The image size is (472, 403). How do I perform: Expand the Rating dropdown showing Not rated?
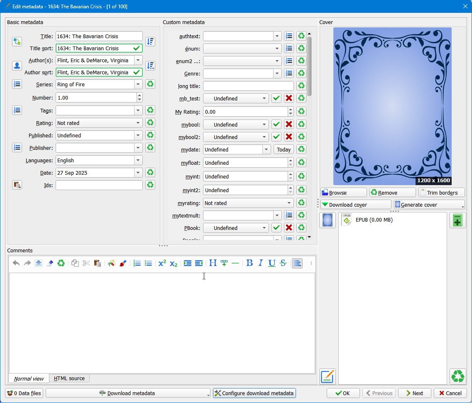(138, 123)
